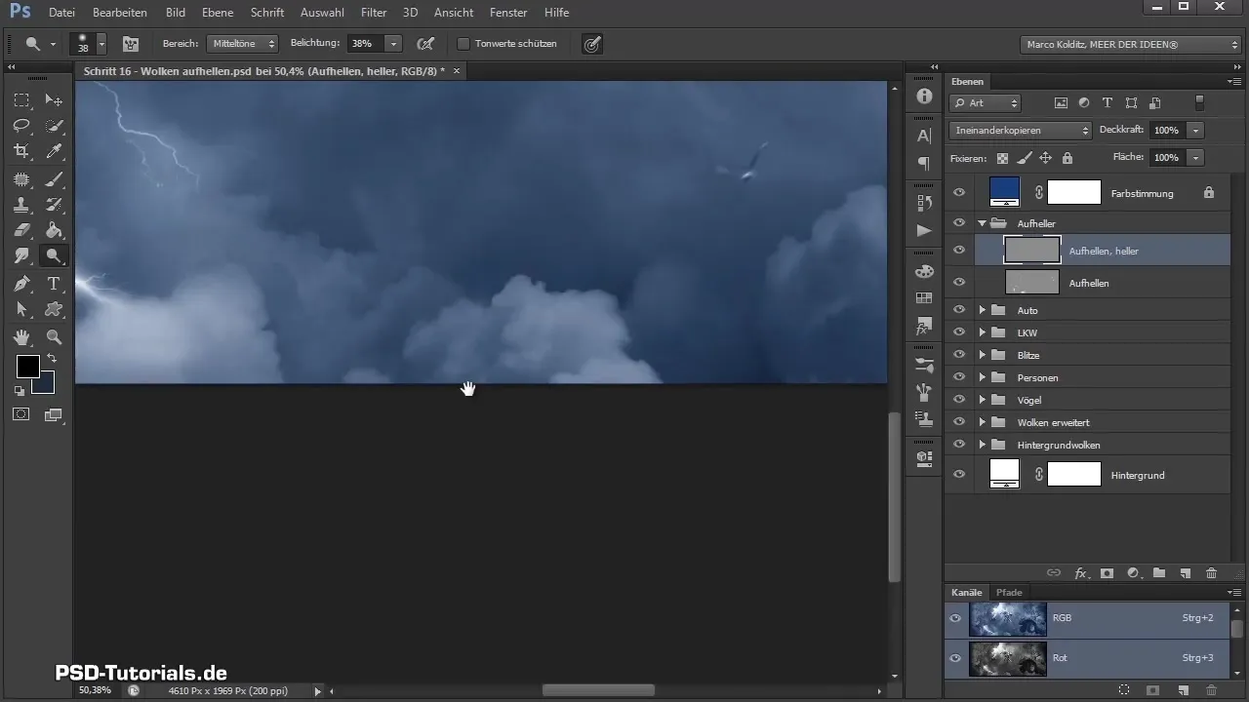The image size is (1249, 702).
Task: Select the Lasso tool
Action: 21,126
